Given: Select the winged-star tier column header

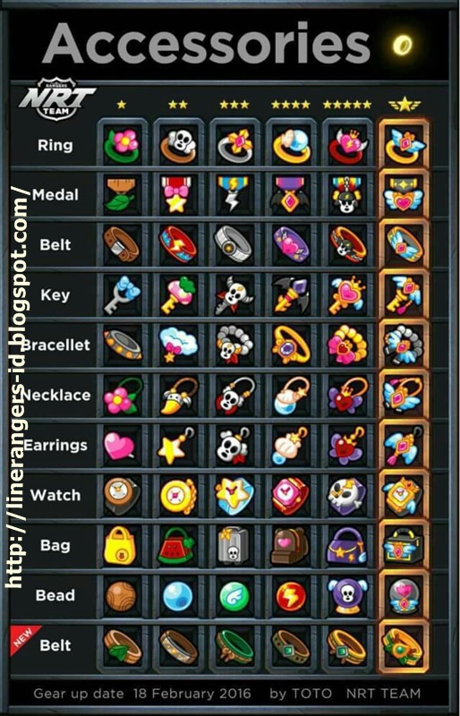Looking at the screenshot, I should click(405, 105).
